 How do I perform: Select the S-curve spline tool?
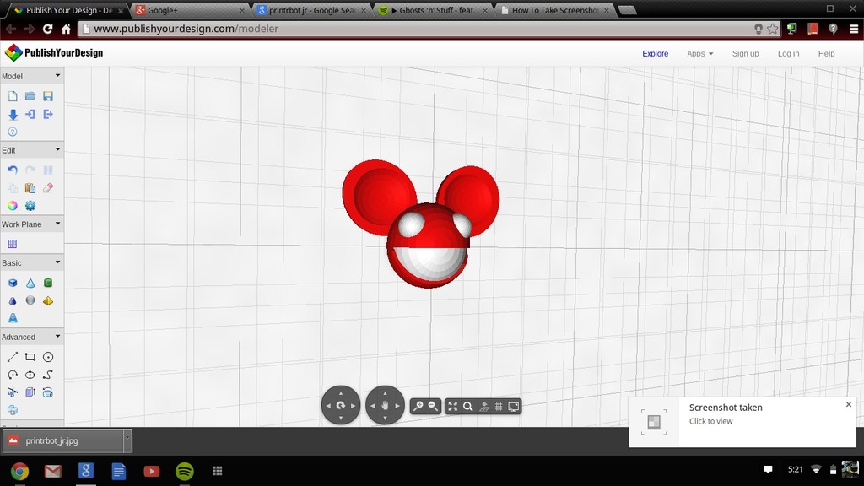point(48,375)
